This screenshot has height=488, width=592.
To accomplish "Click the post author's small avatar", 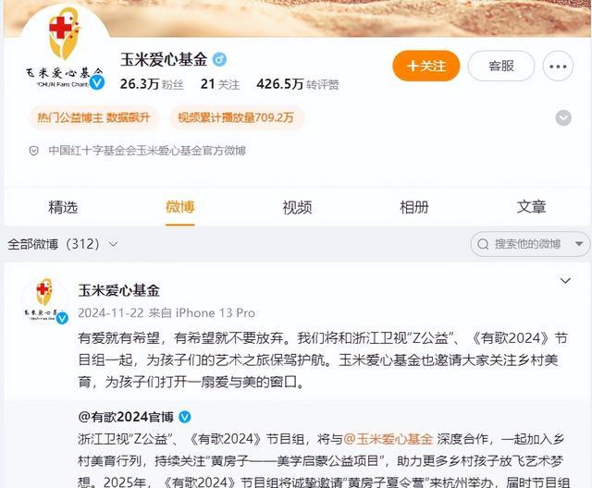I will pos(45,300).
